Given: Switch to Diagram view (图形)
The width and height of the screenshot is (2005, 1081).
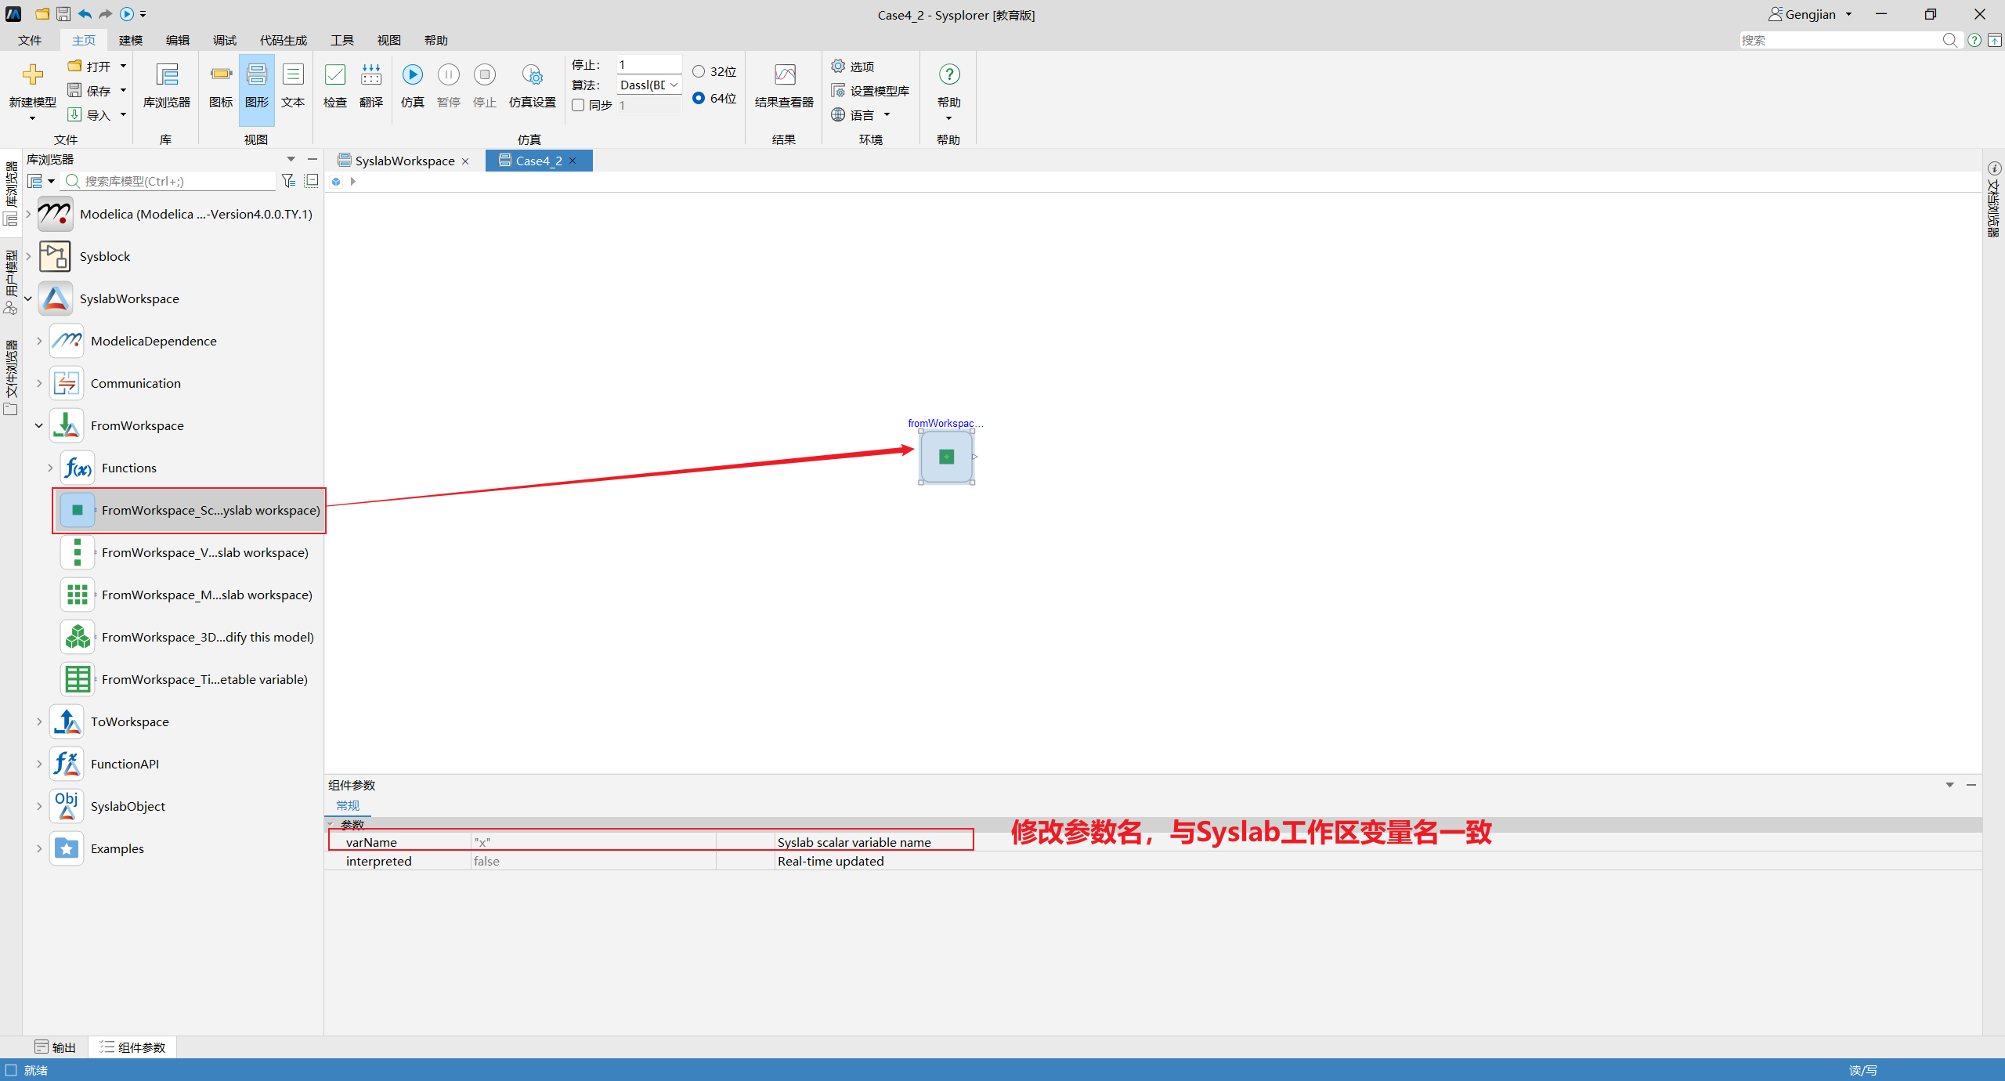Looking at the screenshot, I should click(x=257, y=74).
